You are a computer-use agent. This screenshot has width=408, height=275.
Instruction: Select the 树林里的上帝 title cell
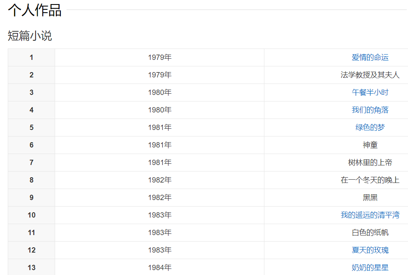point(370,163)
